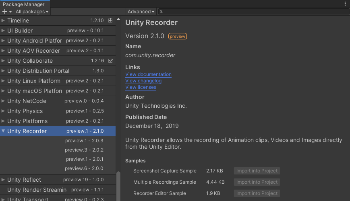Image resolution: width=350 pixels, height=201 pixels.
Task: Click the Version 2.1.0 text
Action: pyautogui.click(x=145, y=36)
